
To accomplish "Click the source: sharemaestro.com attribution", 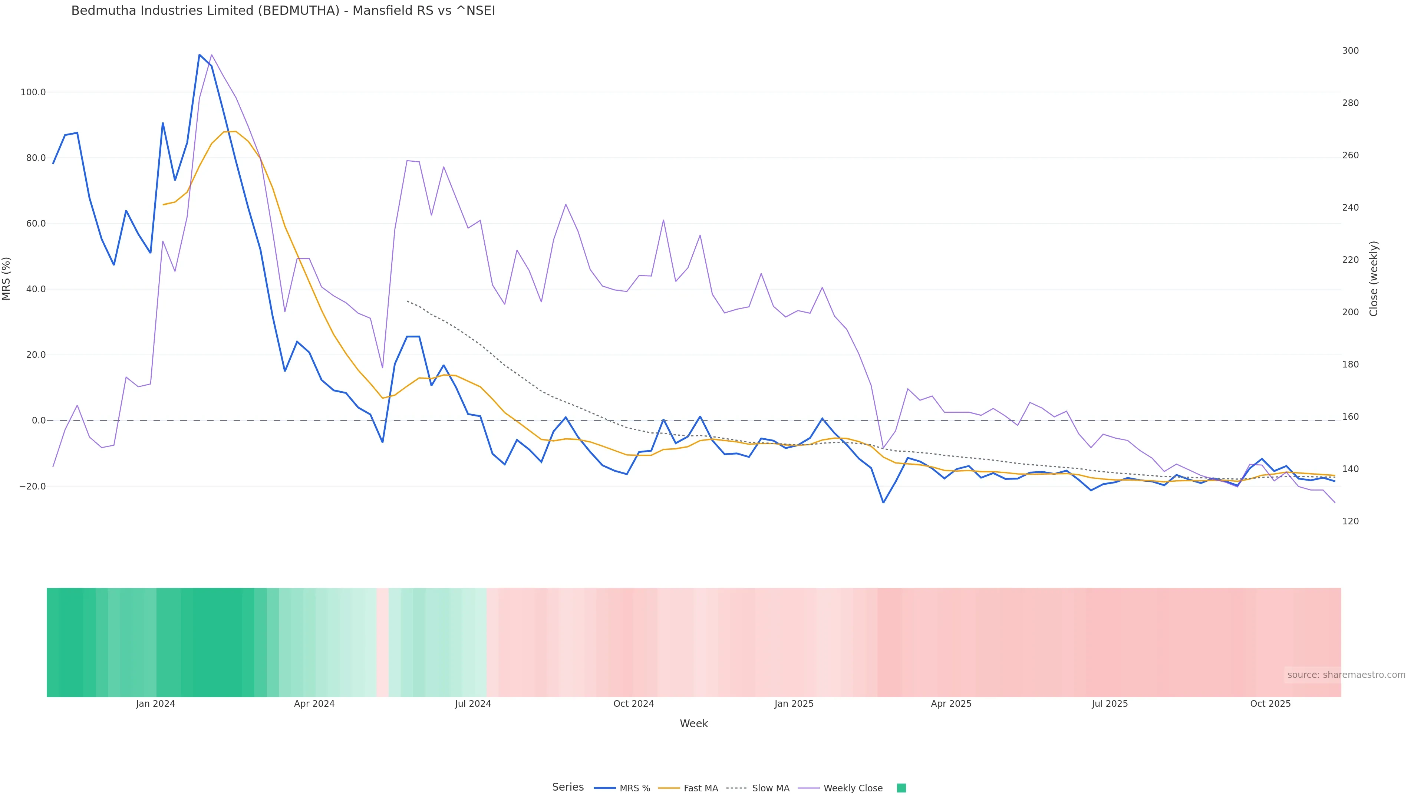I will [1345, 675].
